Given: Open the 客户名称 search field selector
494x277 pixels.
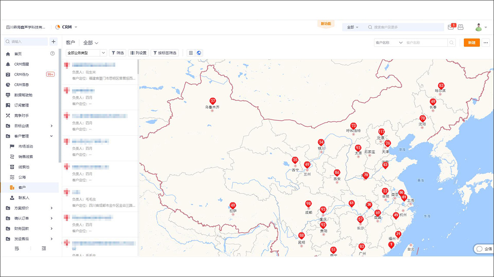Looking at the screenshot, I should (389, 42).
